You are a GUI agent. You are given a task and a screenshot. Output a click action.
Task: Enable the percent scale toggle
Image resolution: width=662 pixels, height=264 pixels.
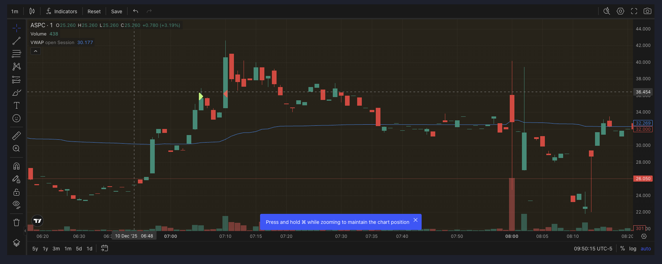(623, 249)
